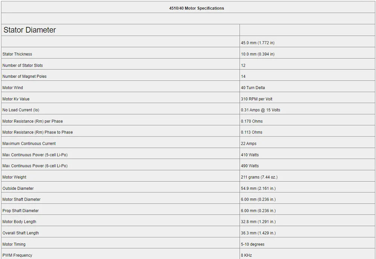This screenshot has height=259, width=376.
Task: Click the Motor Body Length label
Action: 19,222
